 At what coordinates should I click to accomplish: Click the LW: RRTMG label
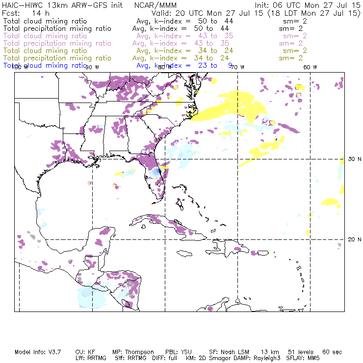click(x=91, y=358)
